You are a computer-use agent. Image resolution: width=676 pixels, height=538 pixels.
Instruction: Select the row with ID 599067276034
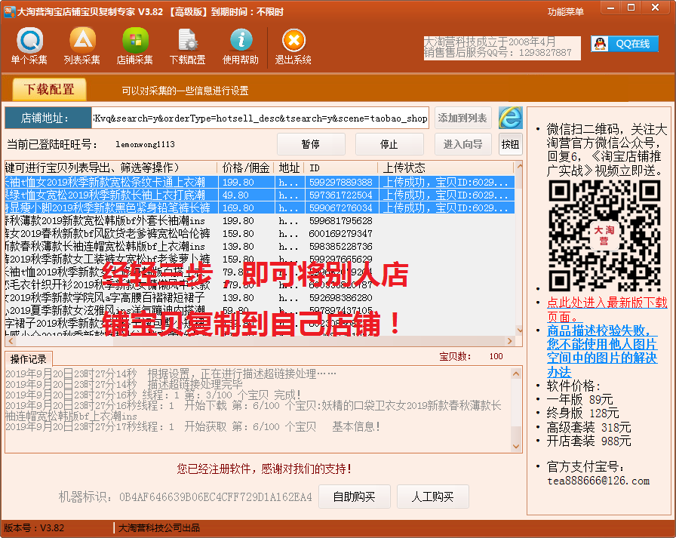260,208
